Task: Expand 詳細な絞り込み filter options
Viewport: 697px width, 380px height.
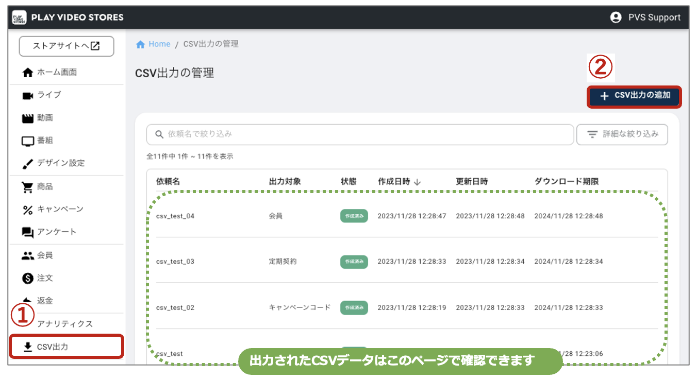Action: pyautogui.click(x=622, y=134)
